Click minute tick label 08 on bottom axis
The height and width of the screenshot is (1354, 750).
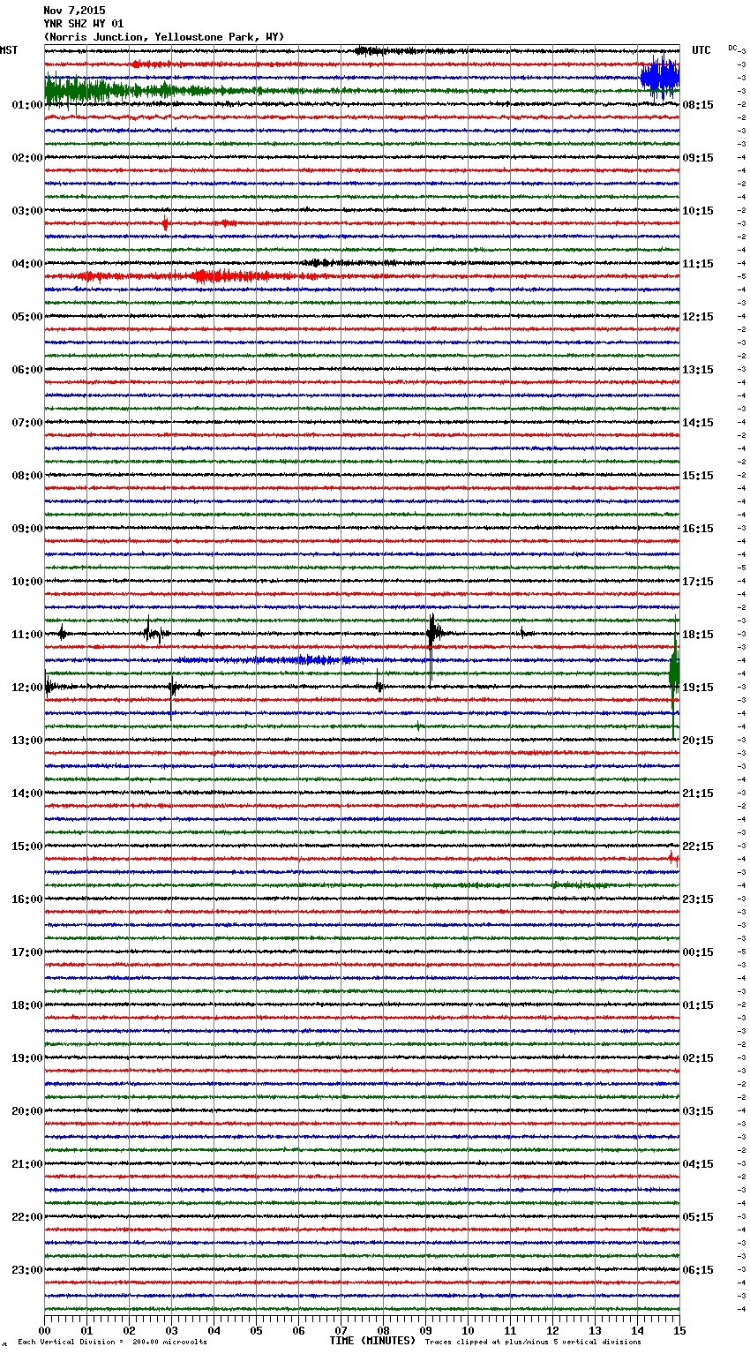pyautogui.click(x=383, y=1330)
